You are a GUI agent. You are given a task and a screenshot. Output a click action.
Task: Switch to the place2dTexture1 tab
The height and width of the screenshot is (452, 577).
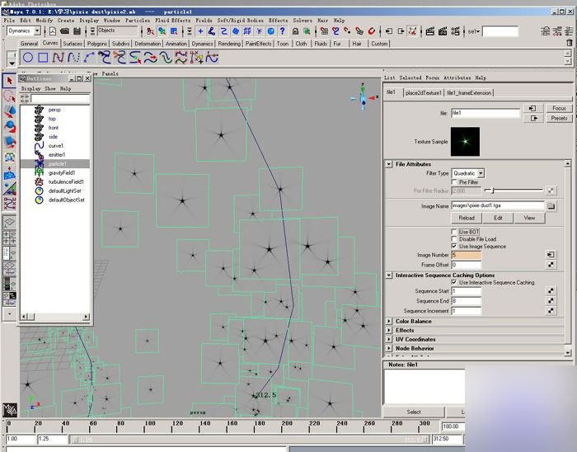coord(423,92)
